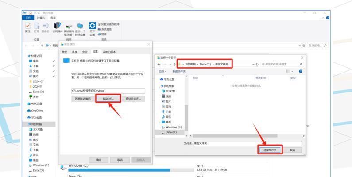Screen dimensions: 352x177
Task: Open 音乐 in Explorer sidebar
Action: click(x=34, y=155)
